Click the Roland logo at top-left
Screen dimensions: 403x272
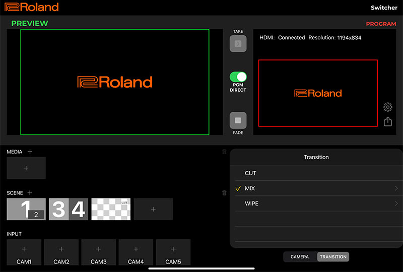32,7
